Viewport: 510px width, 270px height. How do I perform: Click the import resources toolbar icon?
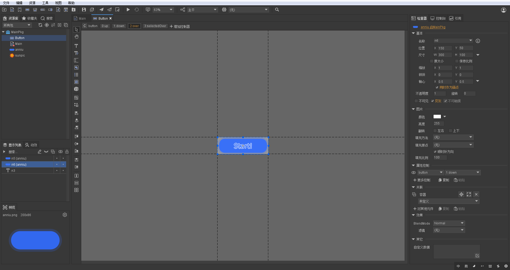tap(74, 10)
